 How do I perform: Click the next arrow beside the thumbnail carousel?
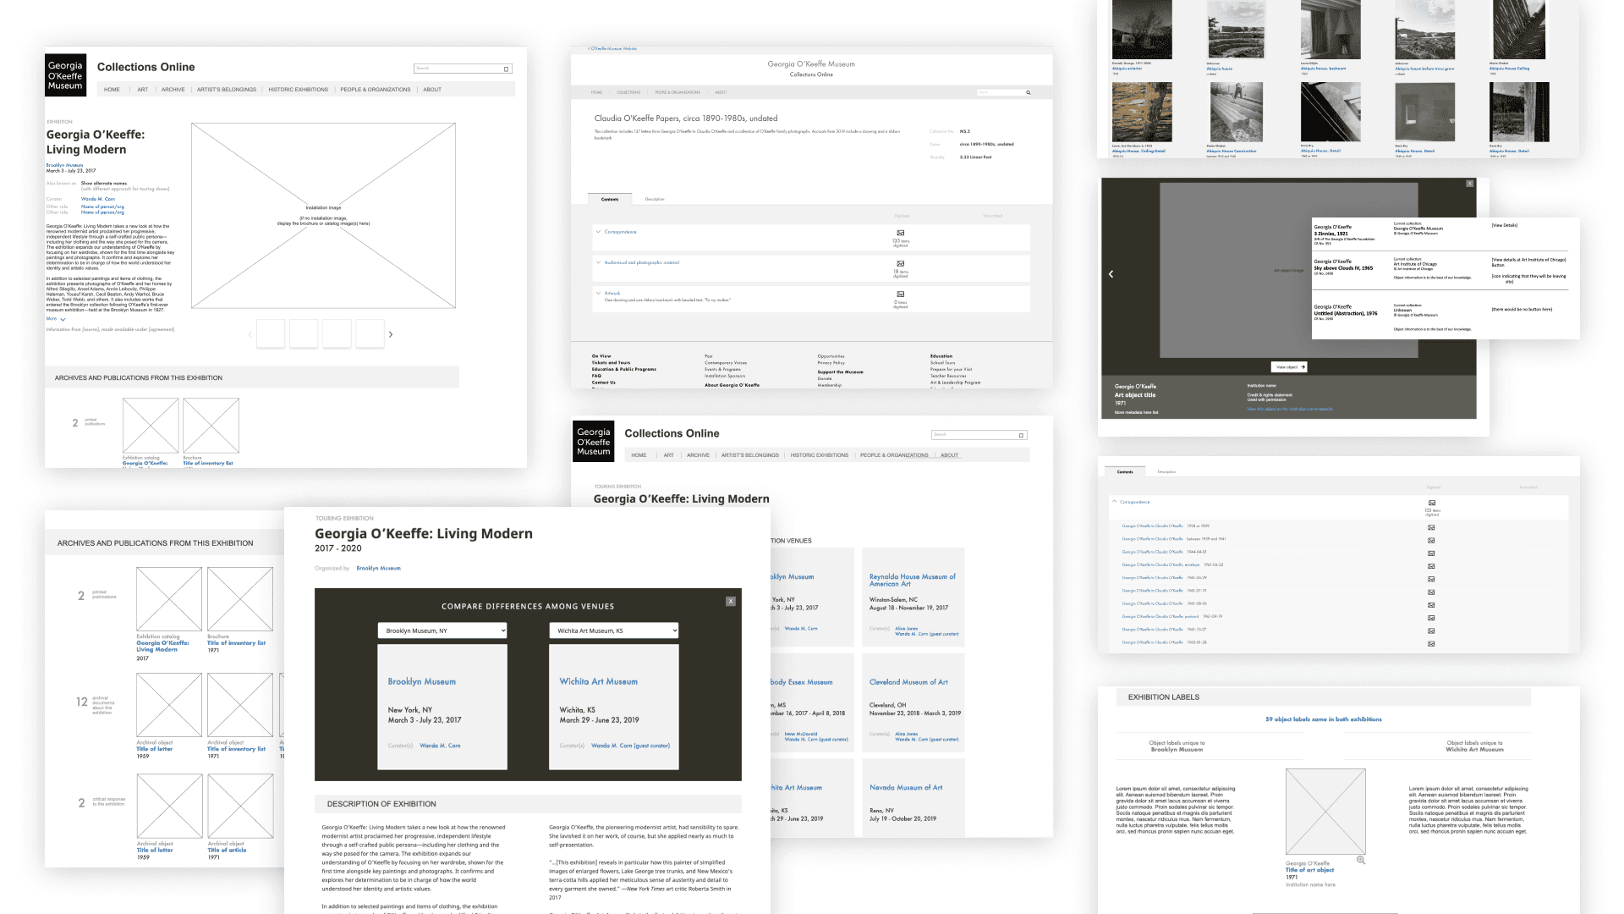(x=390, y=335)
